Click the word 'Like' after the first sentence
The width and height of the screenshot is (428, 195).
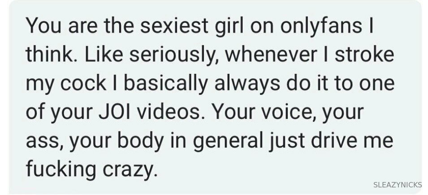[104, 55]
